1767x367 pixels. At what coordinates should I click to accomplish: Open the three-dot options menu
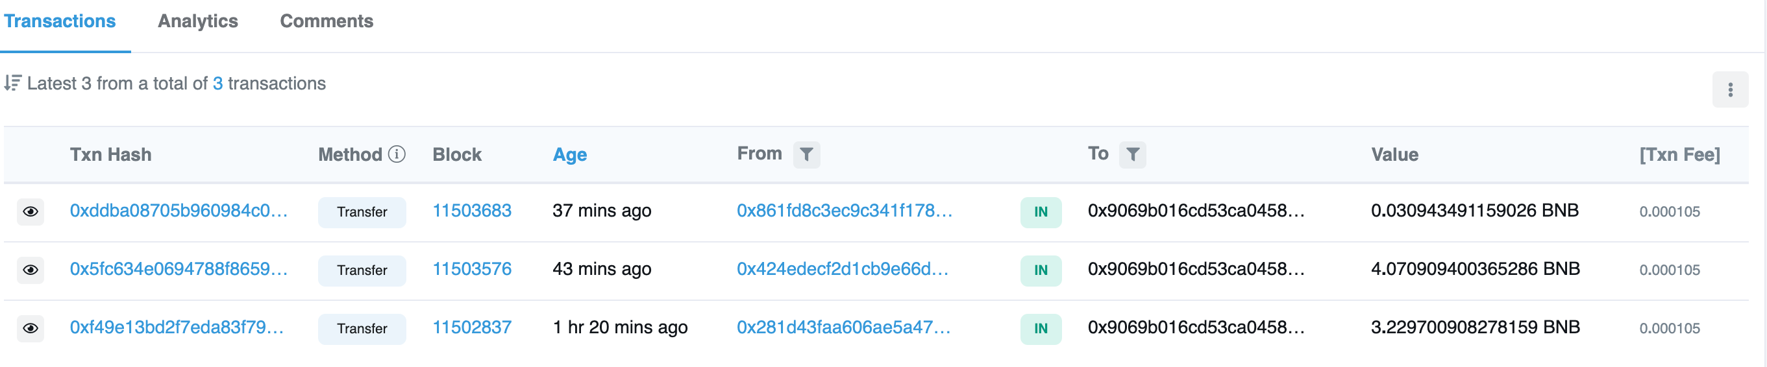[1729, 89]
